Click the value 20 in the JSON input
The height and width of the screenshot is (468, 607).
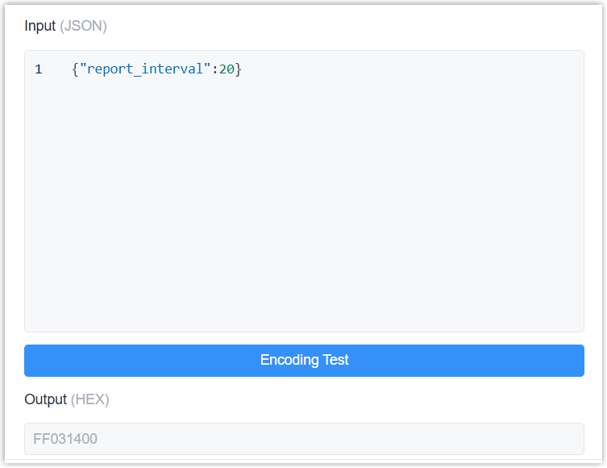[x=227, y=69]
